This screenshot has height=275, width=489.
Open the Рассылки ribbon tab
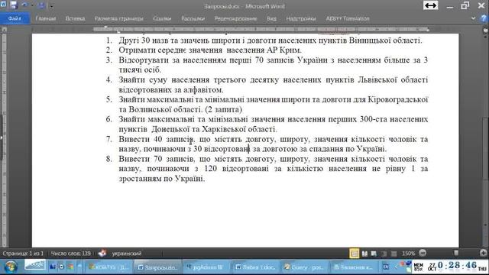[x=193, y=18]
